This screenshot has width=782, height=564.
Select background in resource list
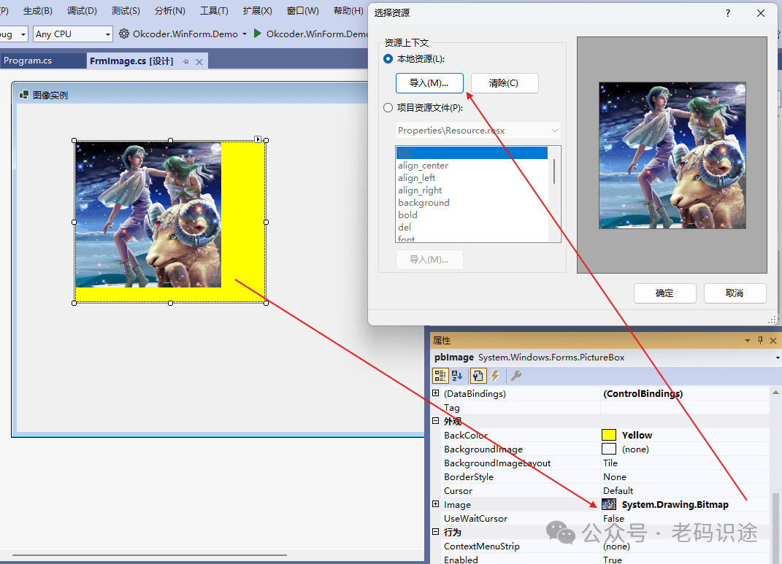472,203
